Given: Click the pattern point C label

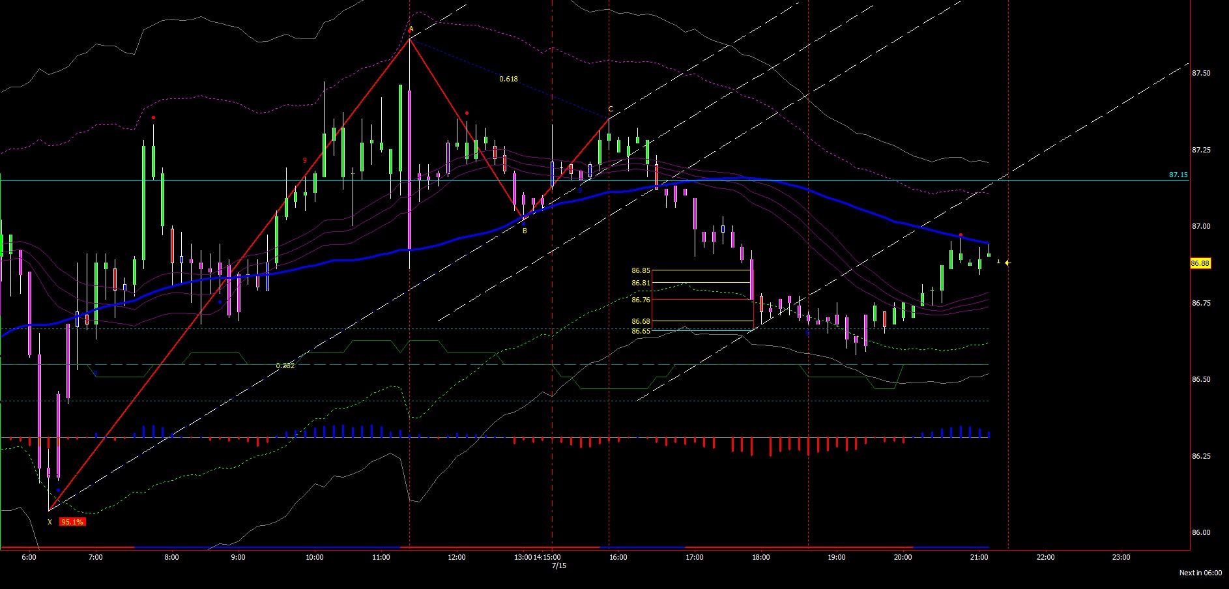Looking at the screenshot, I should (x=611, y=109).
